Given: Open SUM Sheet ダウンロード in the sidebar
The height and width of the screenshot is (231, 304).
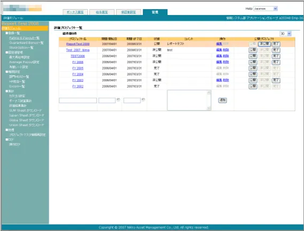Looking at the screenshot, I should (26, 111).
